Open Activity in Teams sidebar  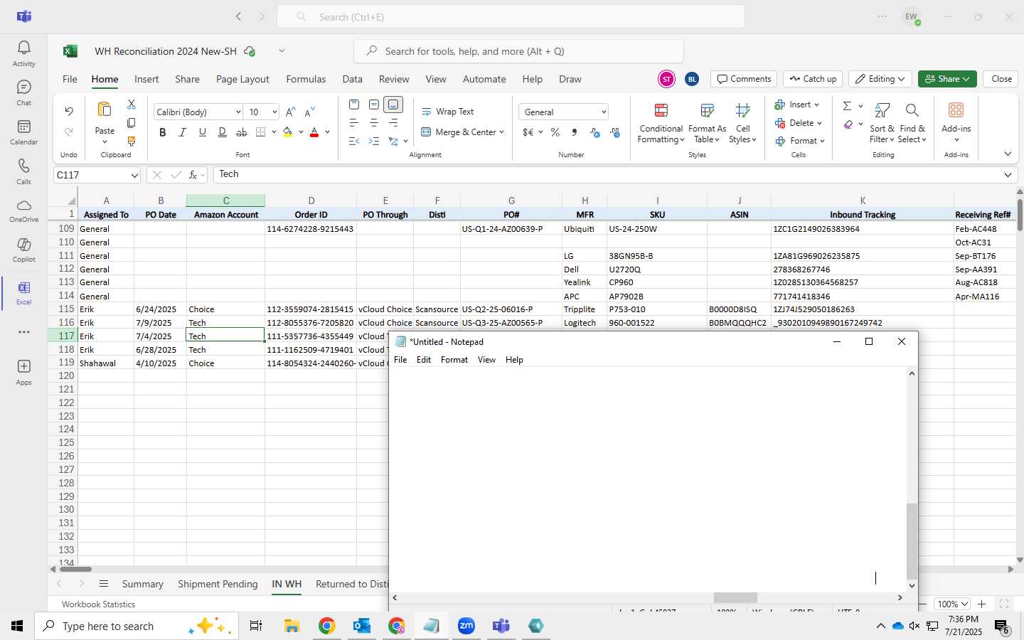(x=23, y=53)
